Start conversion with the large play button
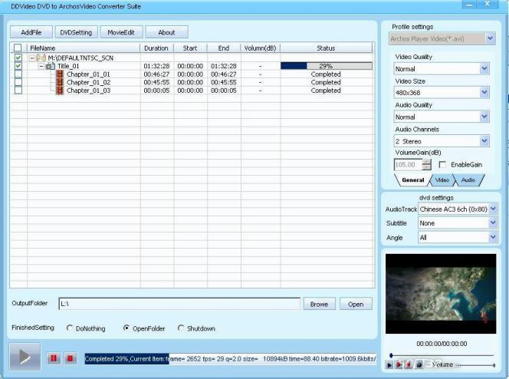Viewport: 509px width, 379px height. pyautogui.click(x=25, y=357)
